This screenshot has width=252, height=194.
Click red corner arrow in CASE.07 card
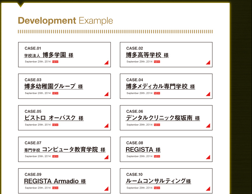tap(106, 157)
